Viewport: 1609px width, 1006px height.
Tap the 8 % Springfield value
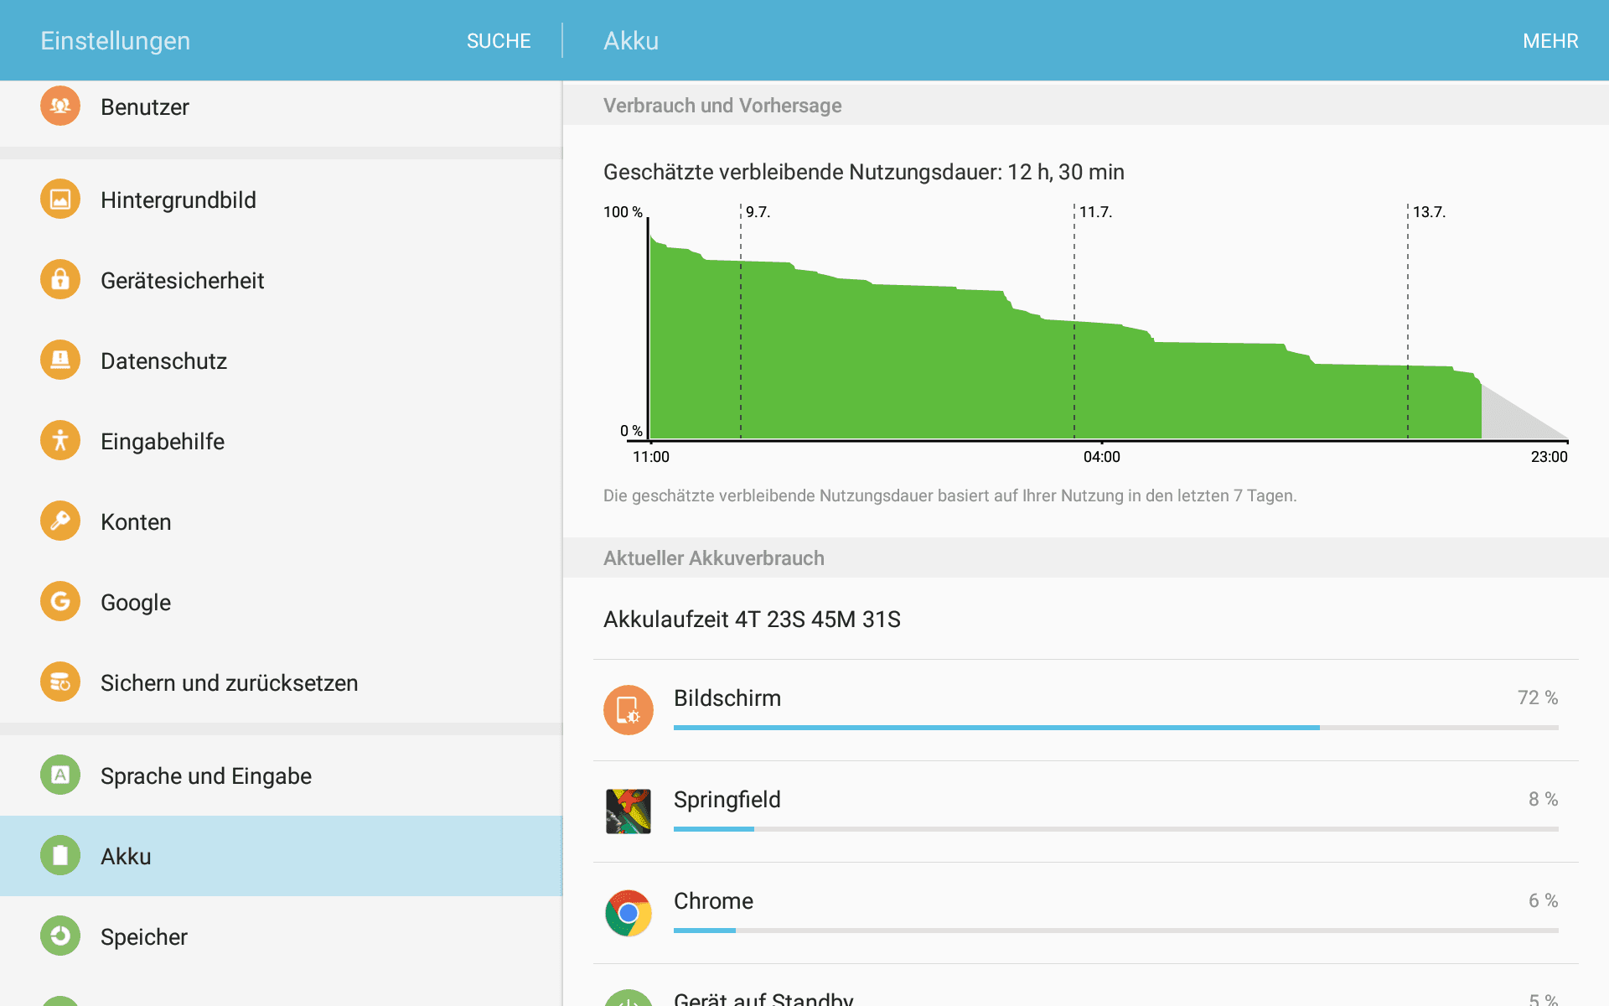[1544, 799]
